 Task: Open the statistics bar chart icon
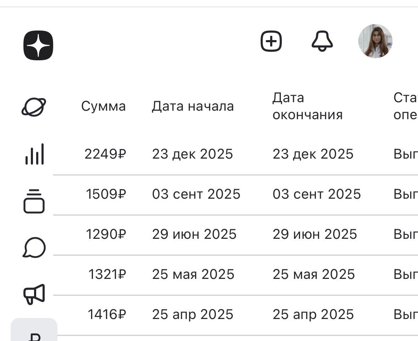point(35,154)
